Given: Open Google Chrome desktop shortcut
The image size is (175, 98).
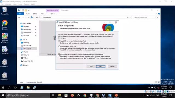Looking at the screenshot, I should point(5,25).
